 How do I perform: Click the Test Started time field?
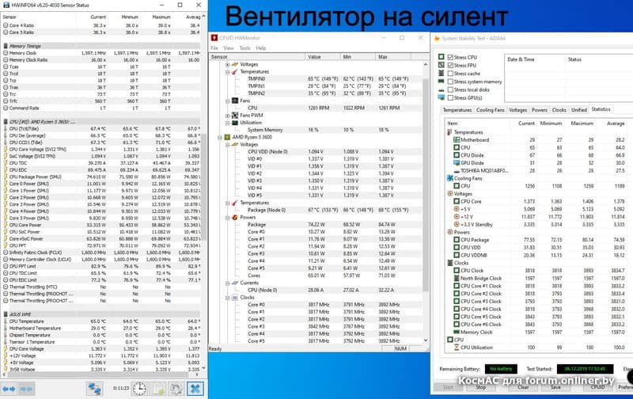tap(585, 369)
